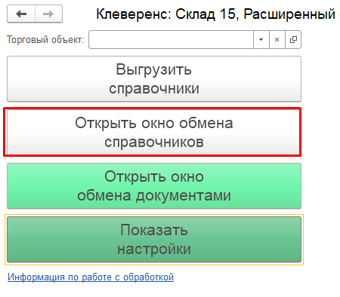Viewport: 340px width, 297px height.
Task: Click Открыть окно обмена справочников
Action: [153, 132]
